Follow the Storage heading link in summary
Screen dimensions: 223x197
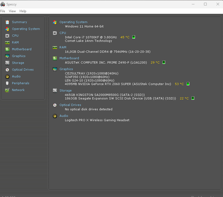(x=66, y=91)
